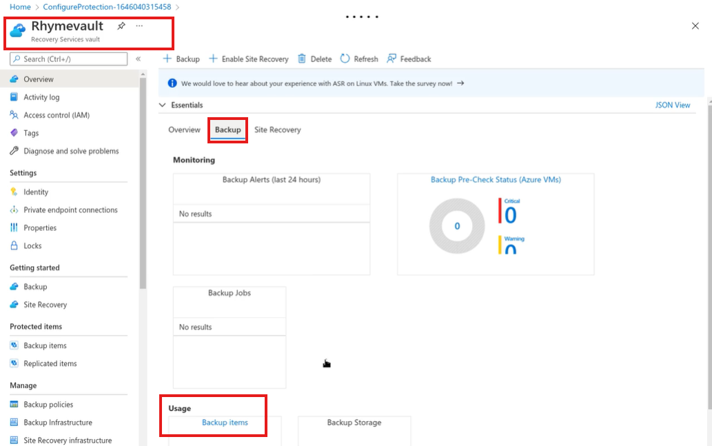This screenshot has width=712, height=446.
Task: Select the Backup tab
Action: [228, 130]
